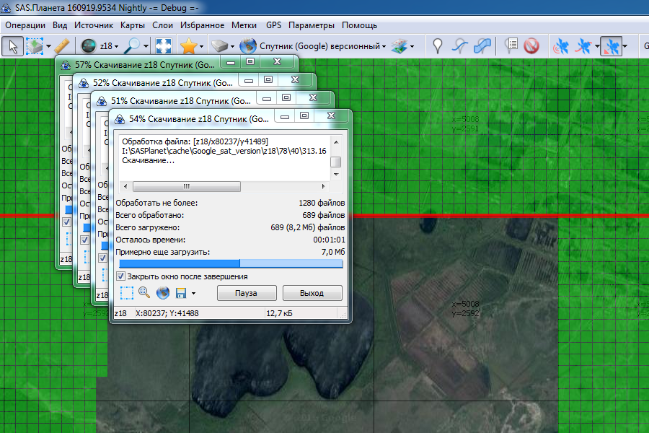Open save icon dropdown arrow in dialog
649x433 pixels.
click(x=193, y=293)
